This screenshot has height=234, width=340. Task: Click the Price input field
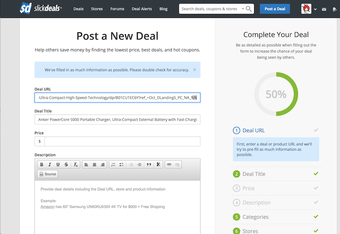[122, 141]
